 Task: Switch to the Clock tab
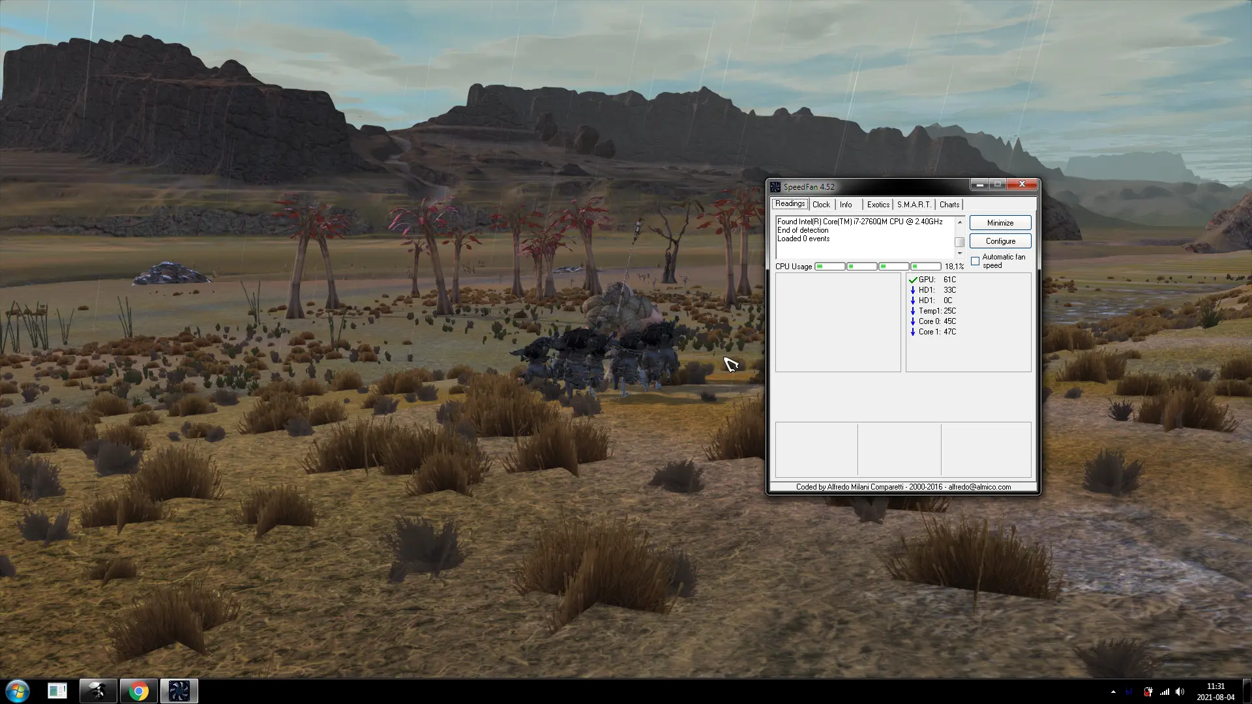[x=821, y=205]
